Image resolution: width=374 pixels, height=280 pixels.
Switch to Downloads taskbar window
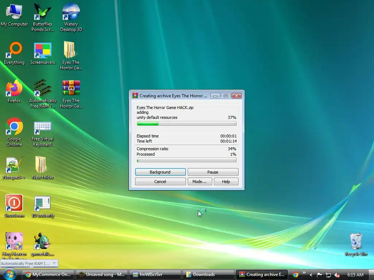coord(209,275)
